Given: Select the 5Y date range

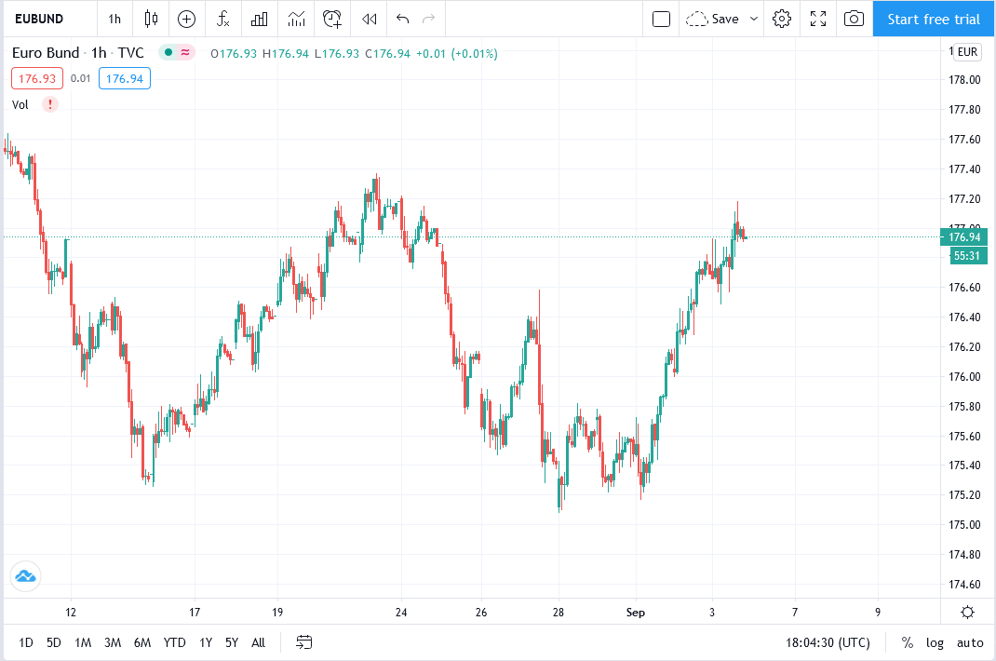Looking at the screenshot, I should [232, 642].
